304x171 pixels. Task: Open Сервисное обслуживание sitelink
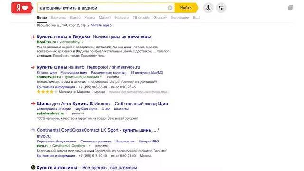pyautogui.click(x=57, y=142)
